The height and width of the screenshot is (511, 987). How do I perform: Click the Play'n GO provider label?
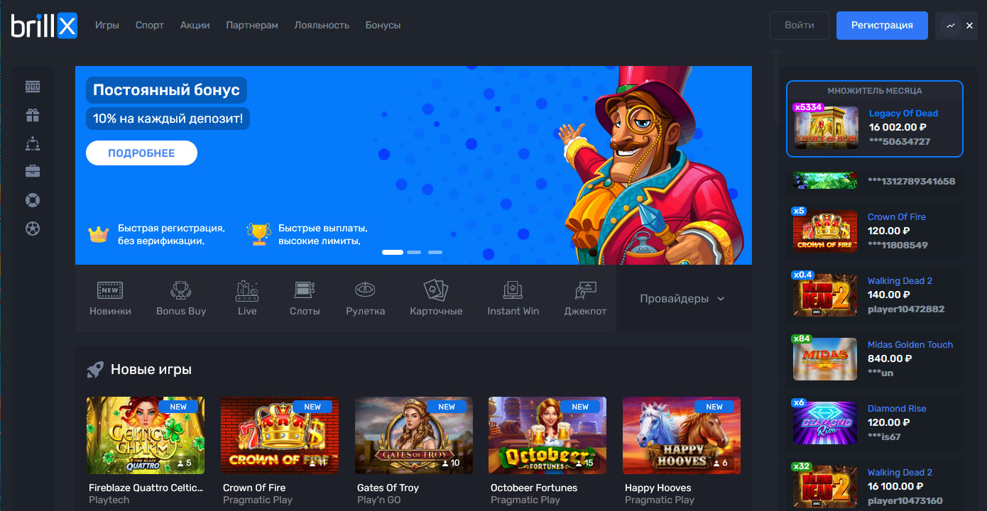[379, 500]
